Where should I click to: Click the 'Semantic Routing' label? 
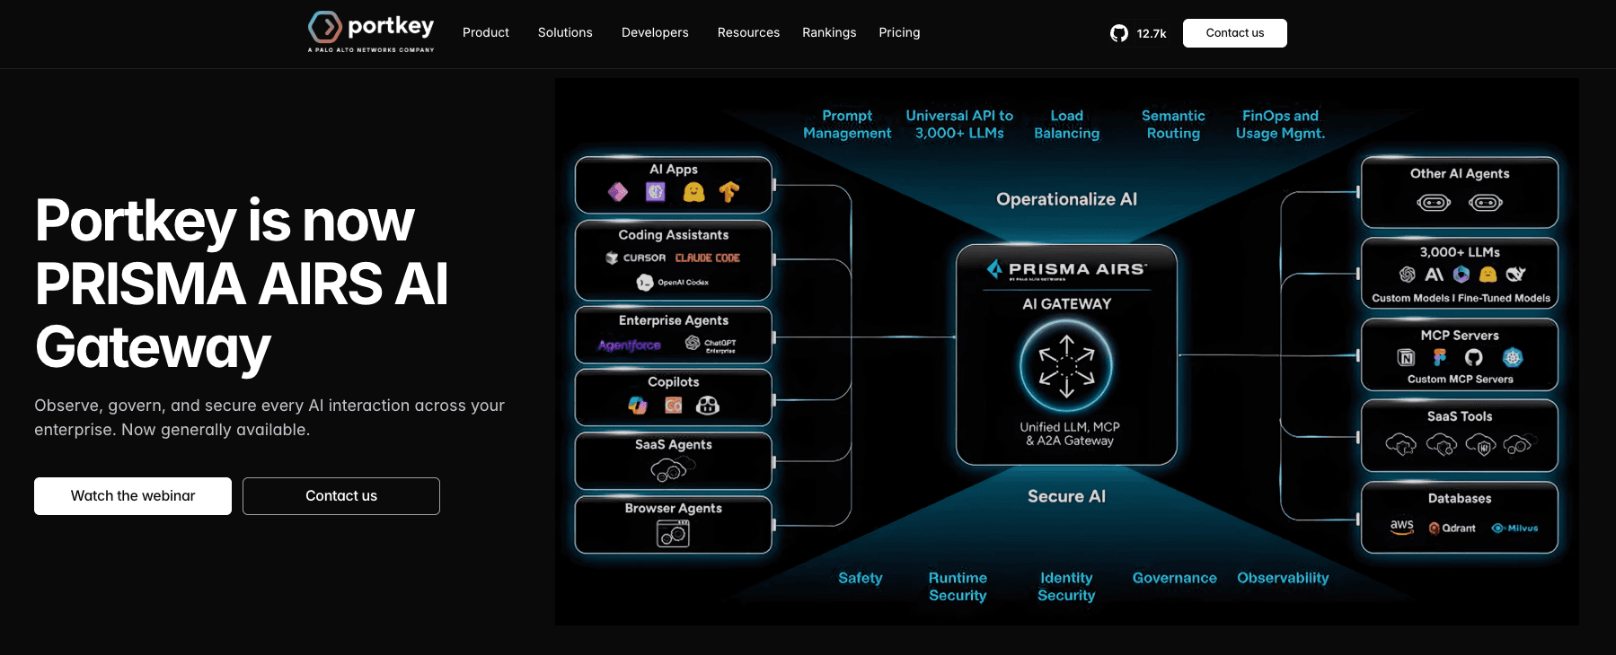(x=1173, y=125)
